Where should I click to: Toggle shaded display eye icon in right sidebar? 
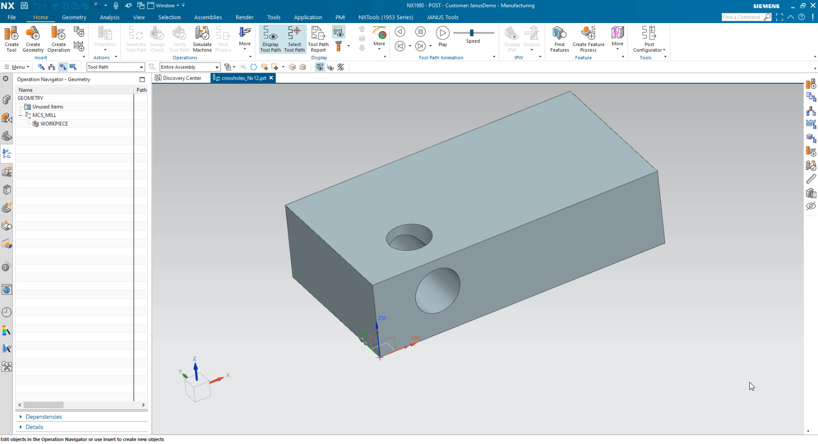click(x=811, y=206)
